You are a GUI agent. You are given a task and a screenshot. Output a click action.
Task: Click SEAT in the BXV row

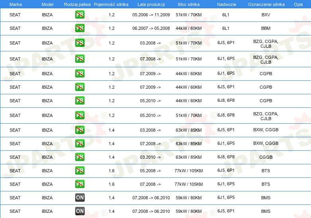[15, 15]
